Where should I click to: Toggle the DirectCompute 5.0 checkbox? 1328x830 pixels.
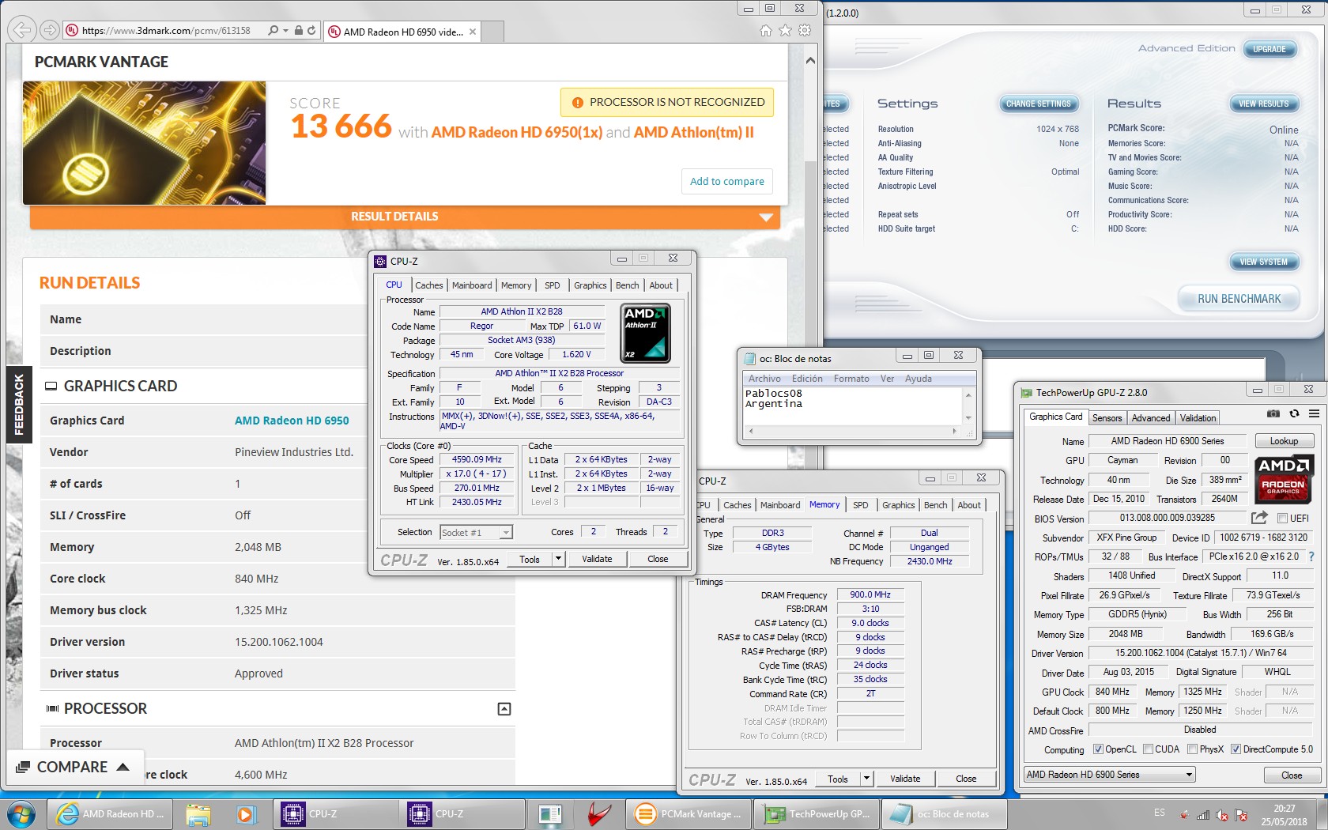[1236, 749]
